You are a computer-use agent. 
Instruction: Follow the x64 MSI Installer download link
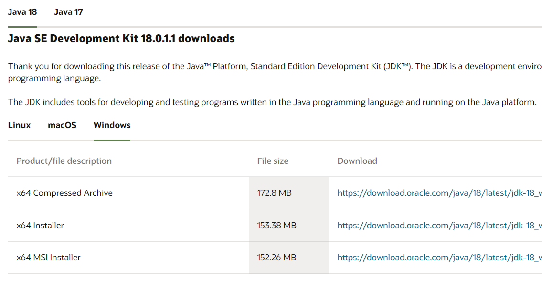tap(439, 257)
